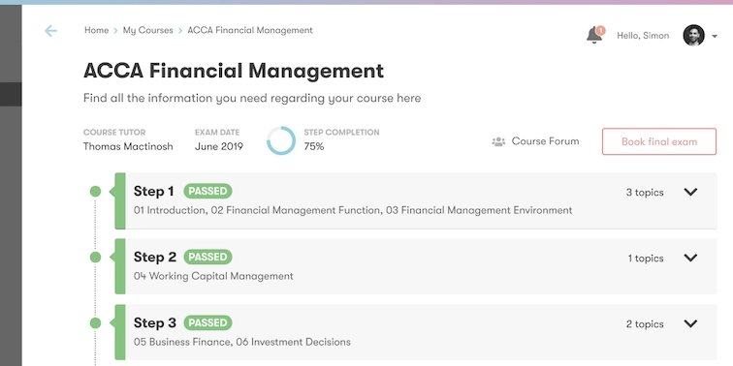Select the Step 2 Working Capital Management row
The height and width of the screenshot is (366, 733).
[x=416, y=266]
